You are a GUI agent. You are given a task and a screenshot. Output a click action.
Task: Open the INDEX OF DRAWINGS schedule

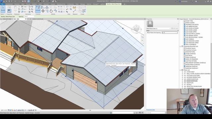point(192,59)
